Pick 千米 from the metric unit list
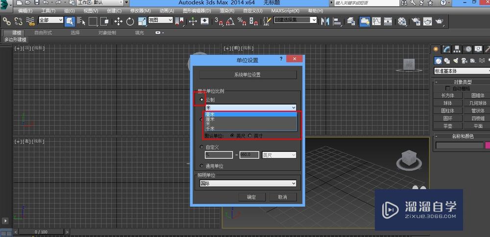This screenshot has width=490, height=237. (x=250, y=128)
